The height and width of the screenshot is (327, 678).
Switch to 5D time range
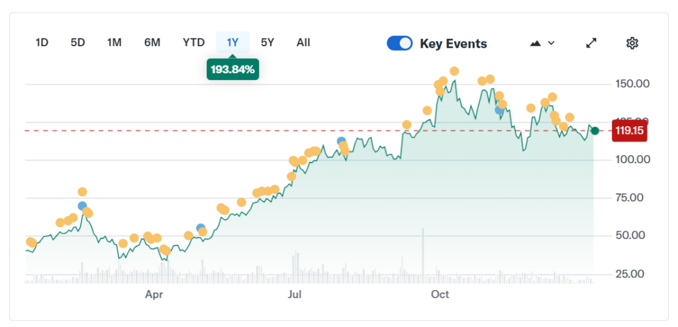point(77,43)
